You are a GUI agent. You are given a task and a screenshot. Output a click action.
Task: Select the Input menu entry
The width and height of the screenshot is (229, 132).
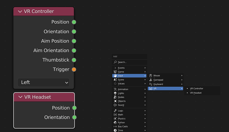(x=129, y=76)
